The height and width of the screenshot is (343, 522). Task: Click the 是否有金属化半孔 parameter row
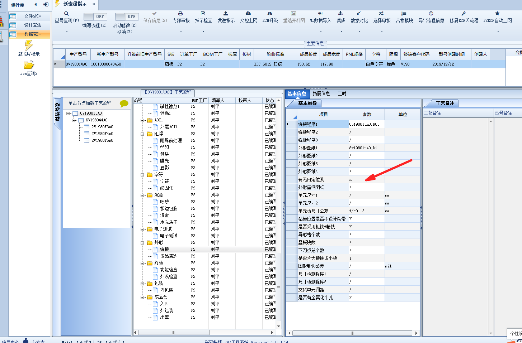click(353, 298)
